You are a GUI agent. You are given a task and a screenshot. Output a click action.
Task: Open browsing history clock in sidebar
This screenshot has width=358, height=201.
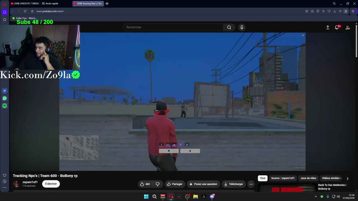[x=4, y=181]
